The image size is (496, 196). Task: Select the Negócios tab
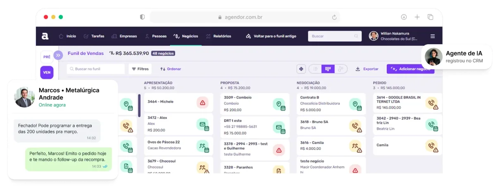pos(186,36)
